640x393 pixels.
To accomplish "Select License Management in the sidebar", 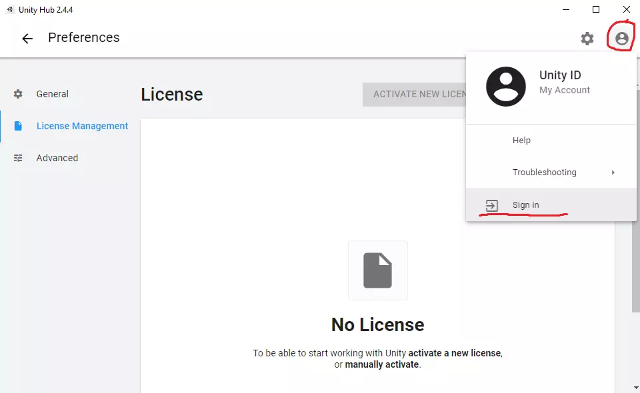I will point(70,126).
